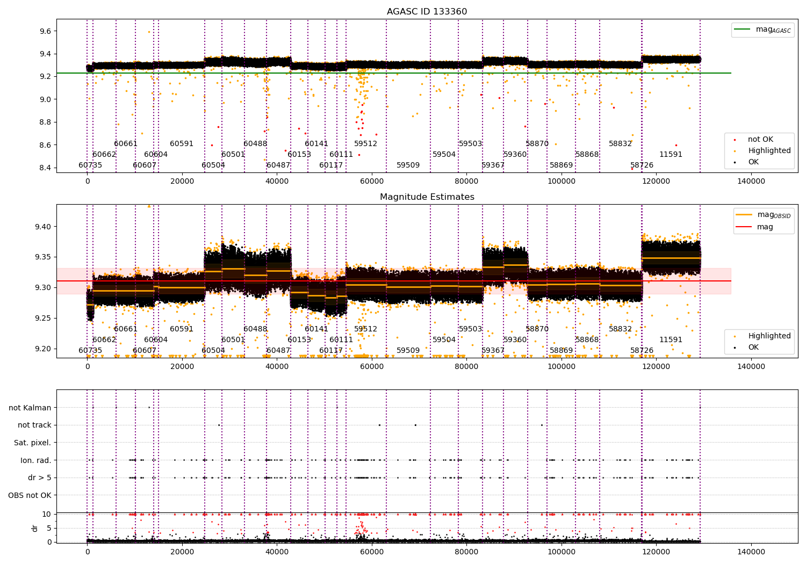Click the 9.25 y-axis tick label
The image size is (806, 564).
point(43,318)
